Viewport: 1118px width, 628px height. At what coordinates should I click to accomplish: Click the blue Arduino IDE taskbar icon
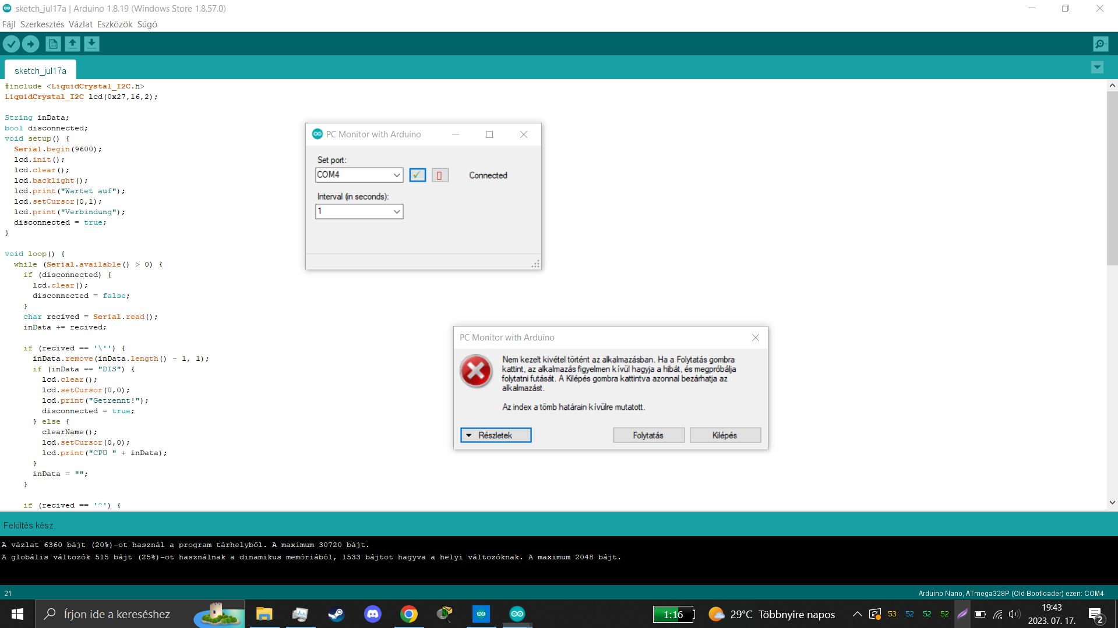click(x=481, y=614)
